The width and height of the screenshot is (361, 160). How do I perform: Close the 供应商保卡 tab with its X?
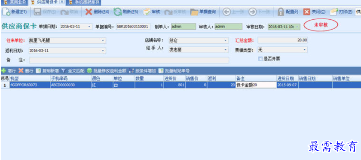click(x=62, y=2)
